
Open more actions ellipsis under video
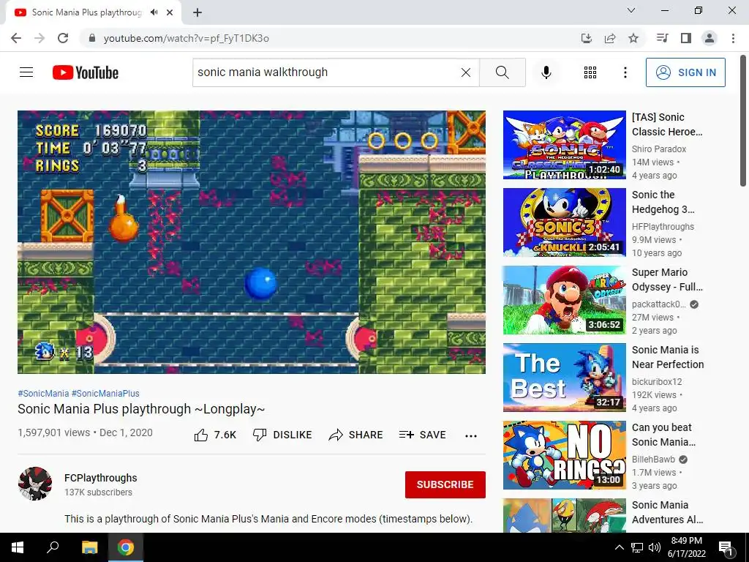[x=471, y=435]
